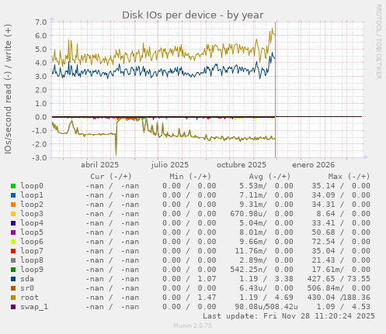386x334 pixels.
Task: Click the loop7 red color swatch
Action: point(13,251)
